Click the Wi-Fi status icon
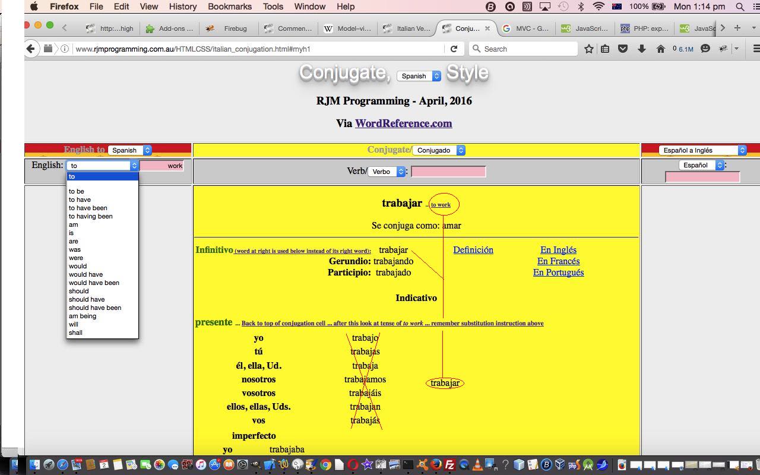This screenshot has width=760, height=475. click(x=599, y=7)
